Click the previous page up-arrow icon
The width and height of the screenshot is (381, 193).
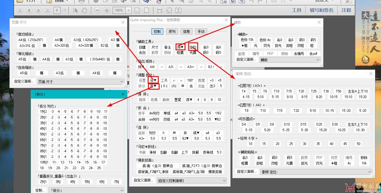[x=29, y=10]
